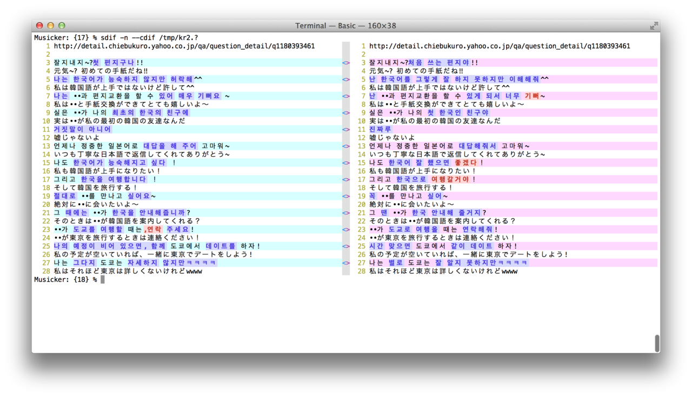The image size is (692, 397).
Task: Click the window title 'Terminal — Basic — 160×38'
Action: (x=345, y=25)
